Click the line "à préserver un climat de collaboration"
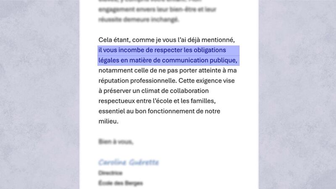Image resolution: width=336 pixels, height=189 pixels. click(153, 91)
